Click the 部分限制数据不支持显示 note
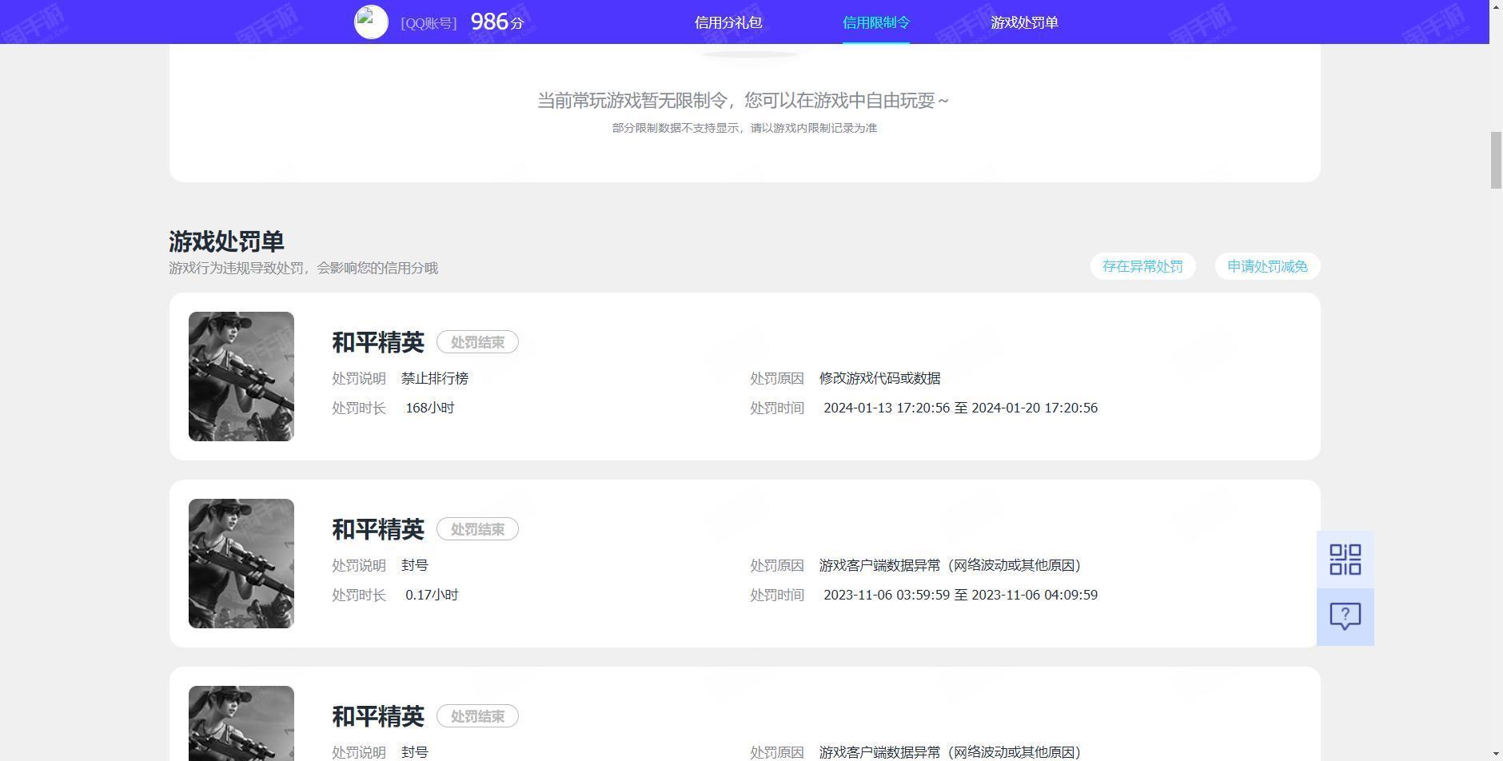This screenshot has width=1503, height=761. pos(744,128)
